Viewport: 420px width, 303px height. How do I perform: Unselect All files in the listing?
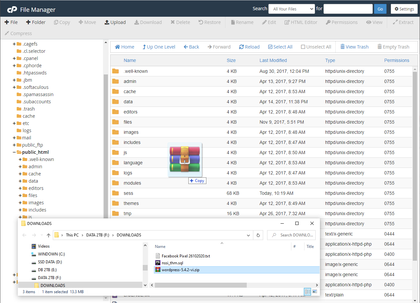pyautogui.click(x=316, y=47)
